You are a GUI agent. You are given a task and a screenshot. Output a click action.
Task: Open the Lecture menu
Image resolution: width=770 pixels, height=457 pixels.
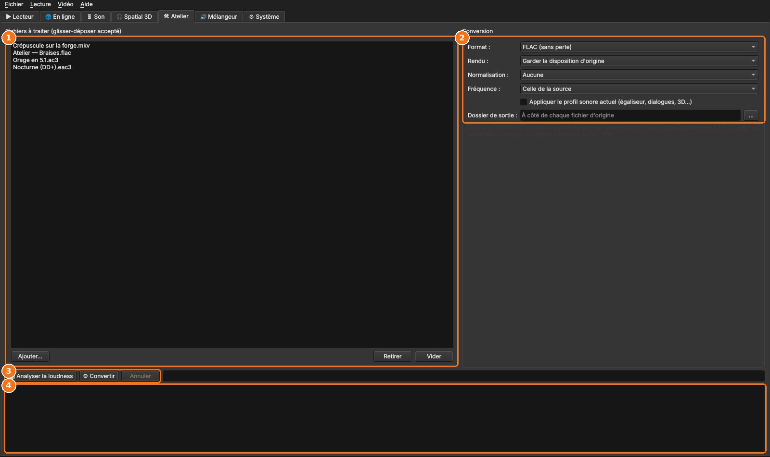[x=40, y=4]
